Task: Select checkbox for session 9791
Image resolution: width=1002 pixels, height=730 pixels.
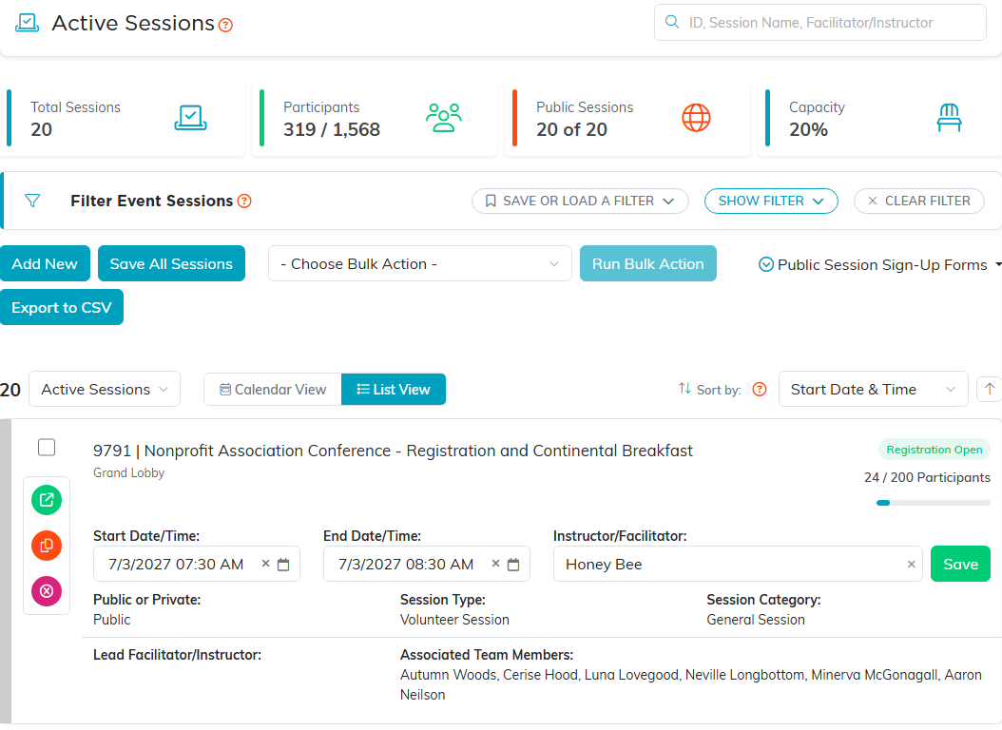Action: [47, 447]
